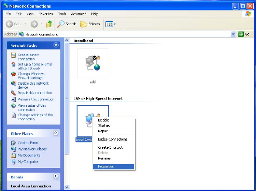Image resolution: width=256 pixels, height=191 pixels.
Task: Collapse the Network Tasks panel
Action: (x=56, y=45)
